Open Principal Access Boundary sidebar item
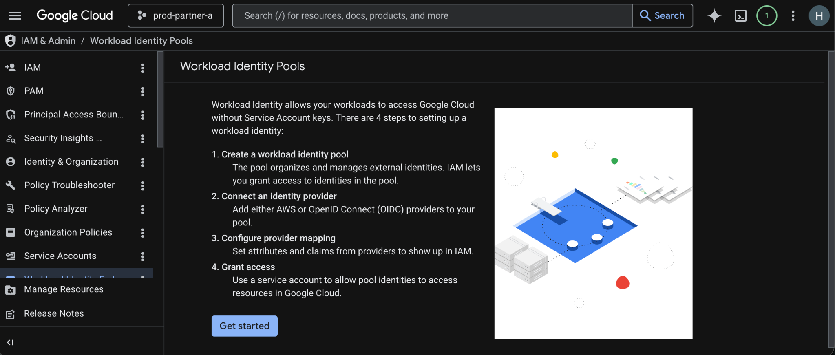The width and height of the screenshot is (835, 355). pyautogui.click(x=77, y=115)
